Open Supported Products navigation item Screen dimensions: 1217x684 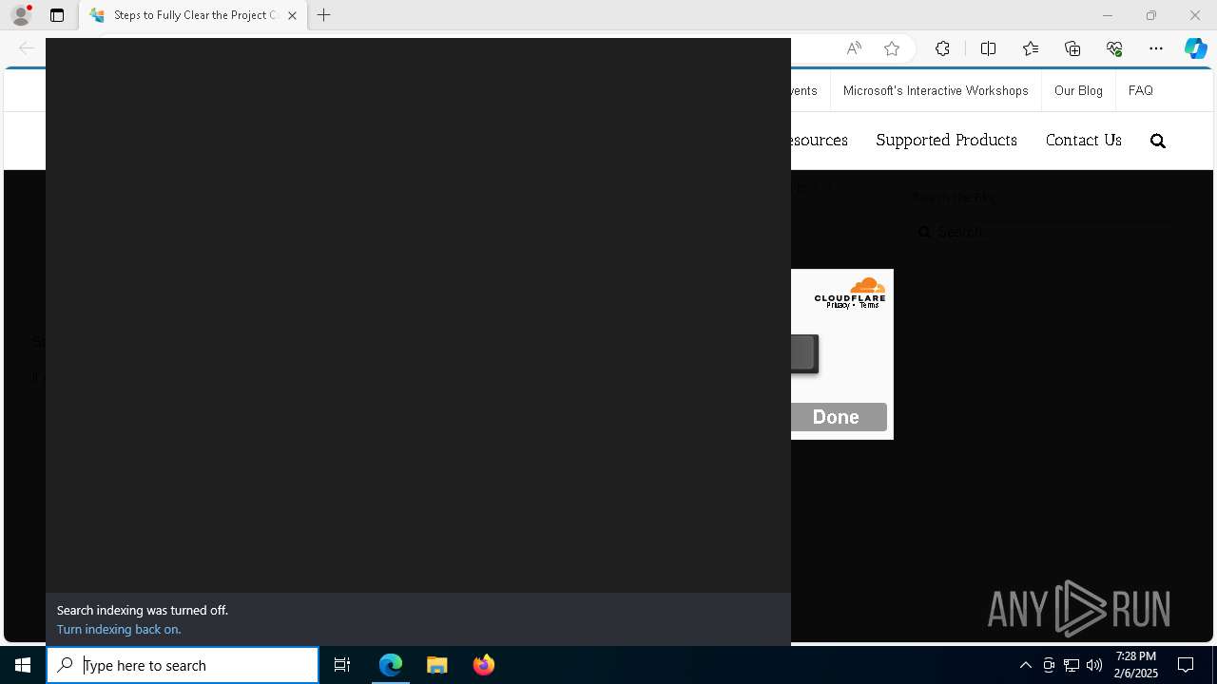point(946,141)
